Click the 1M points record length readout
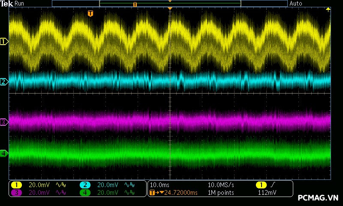The image size is (343, 206). 221,193
